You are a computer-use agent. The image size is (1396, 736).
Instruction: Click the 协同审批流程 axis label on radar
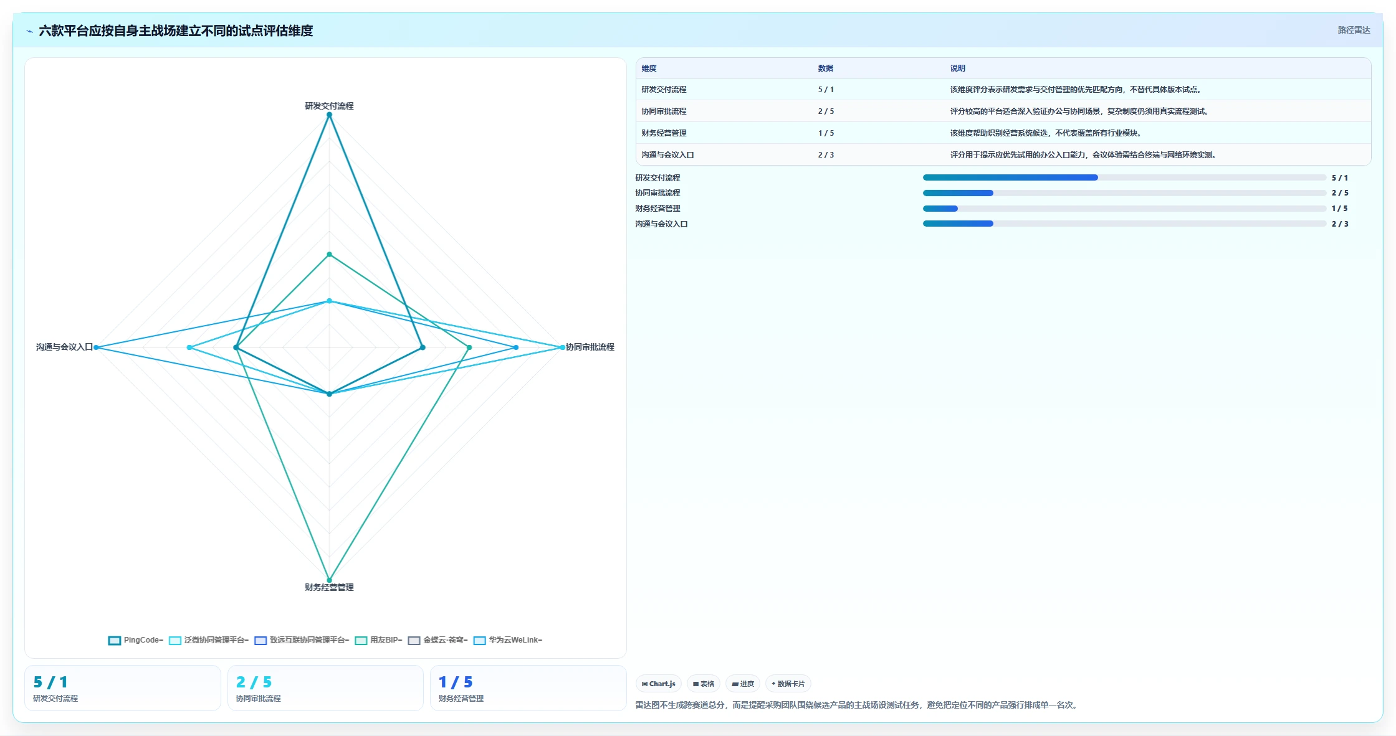(590, 347)
